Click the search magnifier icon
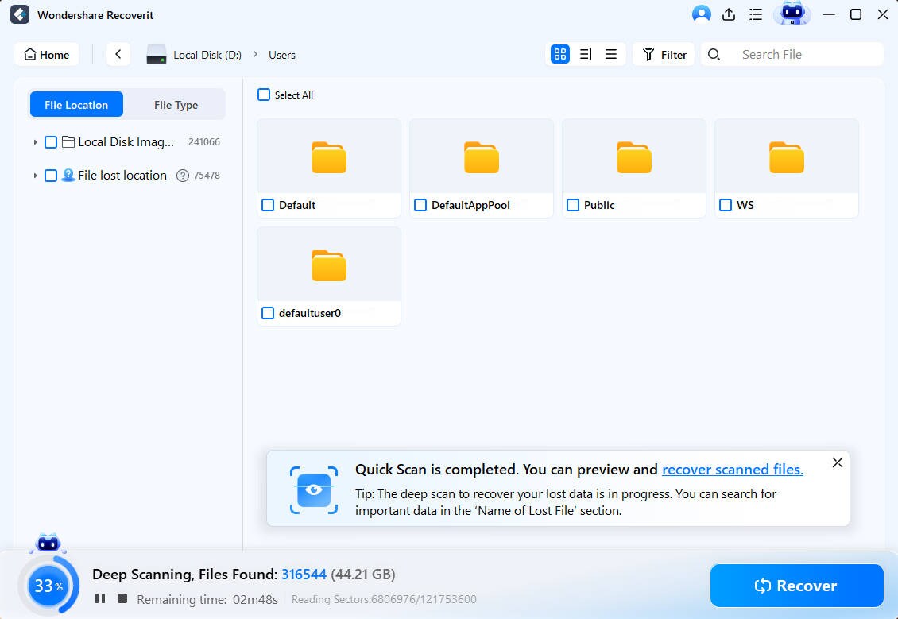Screen dimensions: 898x619 [714, 54]
